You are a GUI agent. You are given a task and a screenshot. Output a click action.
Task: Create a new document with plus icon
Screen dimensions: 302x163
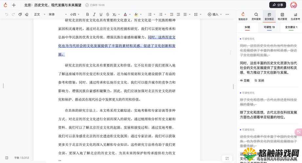pos(14,5)
